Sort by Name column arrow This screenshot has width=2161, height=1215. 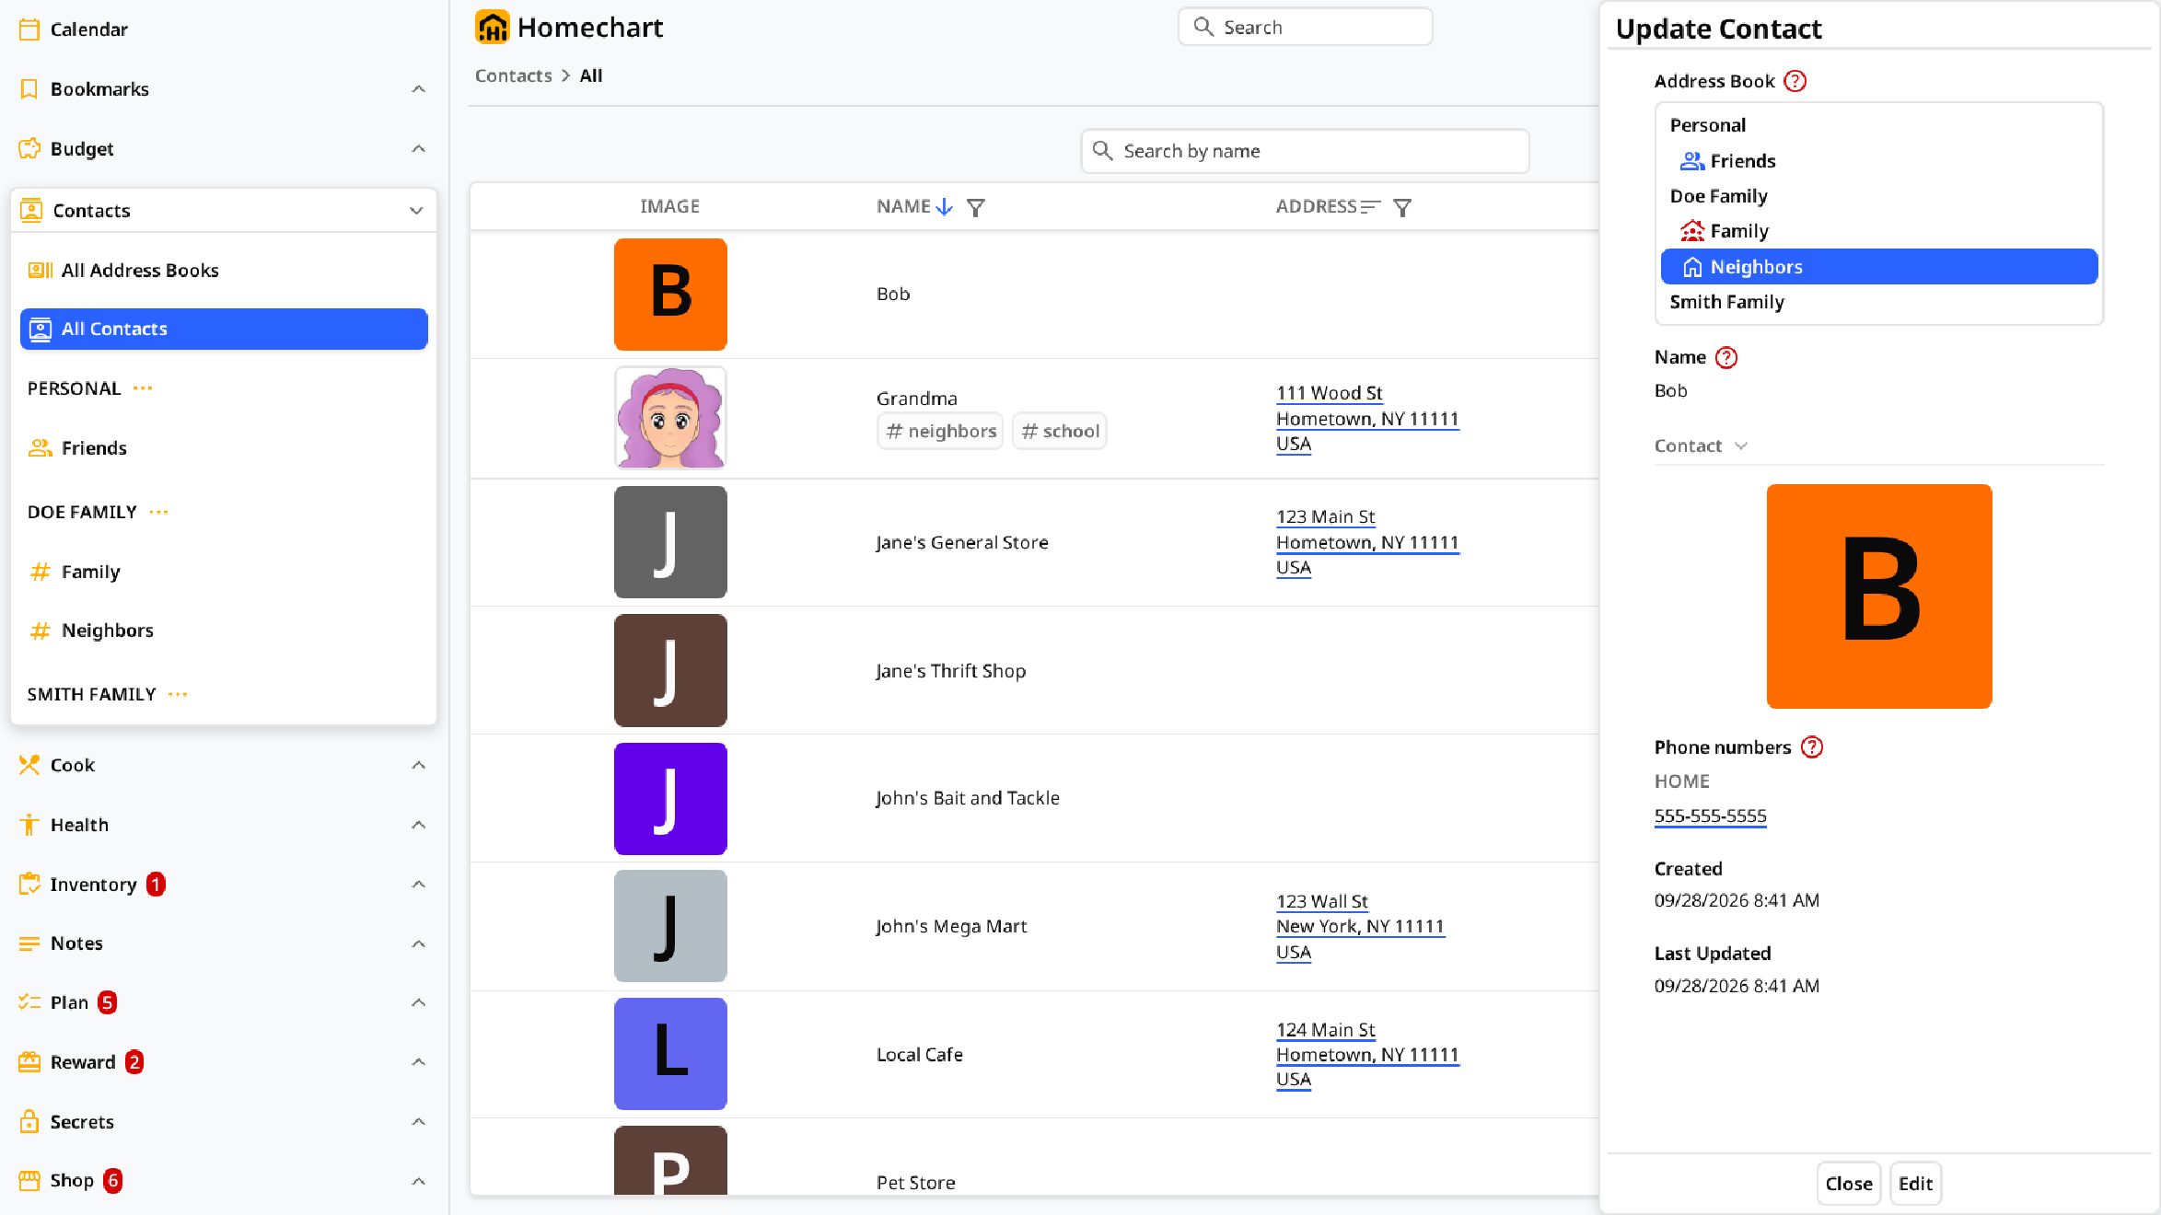(x=944, y=207)
